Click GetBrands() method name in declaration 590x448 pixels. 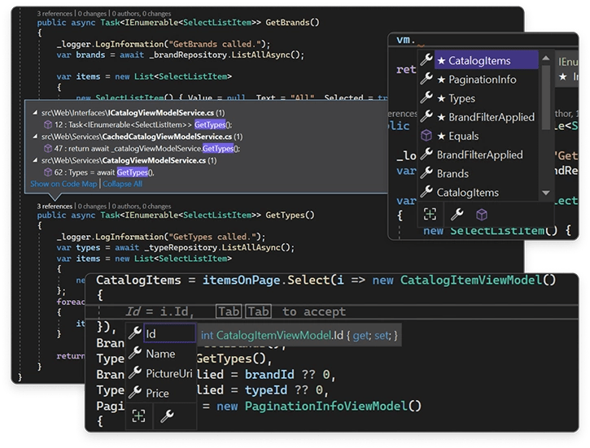(292, 23)
